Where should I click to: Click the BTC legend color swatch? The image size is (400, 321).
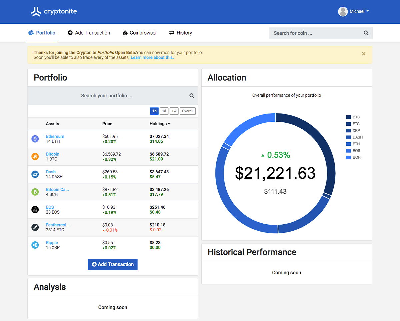(x=348, y=117)
